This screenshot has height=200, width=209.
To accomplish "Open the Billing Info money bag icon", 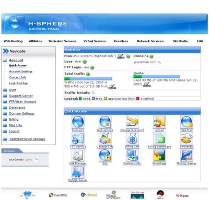I will [x=132, y=139].
